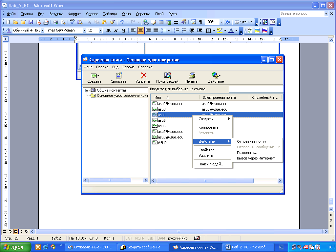Toggle bold Ж formatting
The image size is (336, 252).
click(x=109, y=31)
